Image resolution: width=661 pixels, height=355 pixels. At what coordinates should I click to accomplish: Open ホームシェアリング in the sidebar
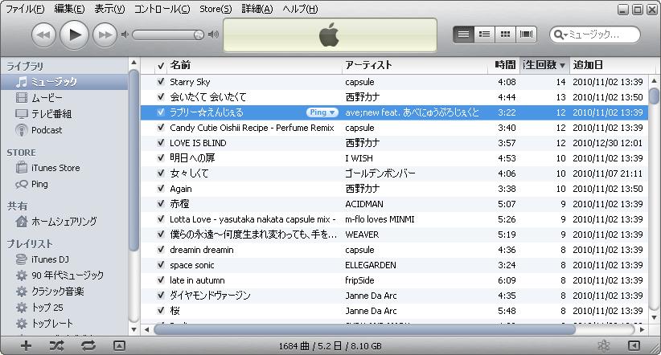pos(56,221)
